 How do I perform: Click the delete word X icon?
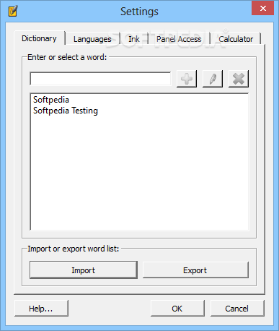239,79
